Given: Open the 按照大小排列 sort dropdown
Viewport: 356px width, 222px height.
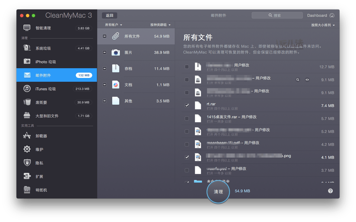Looking at the screenshot, I should (323, 25).
